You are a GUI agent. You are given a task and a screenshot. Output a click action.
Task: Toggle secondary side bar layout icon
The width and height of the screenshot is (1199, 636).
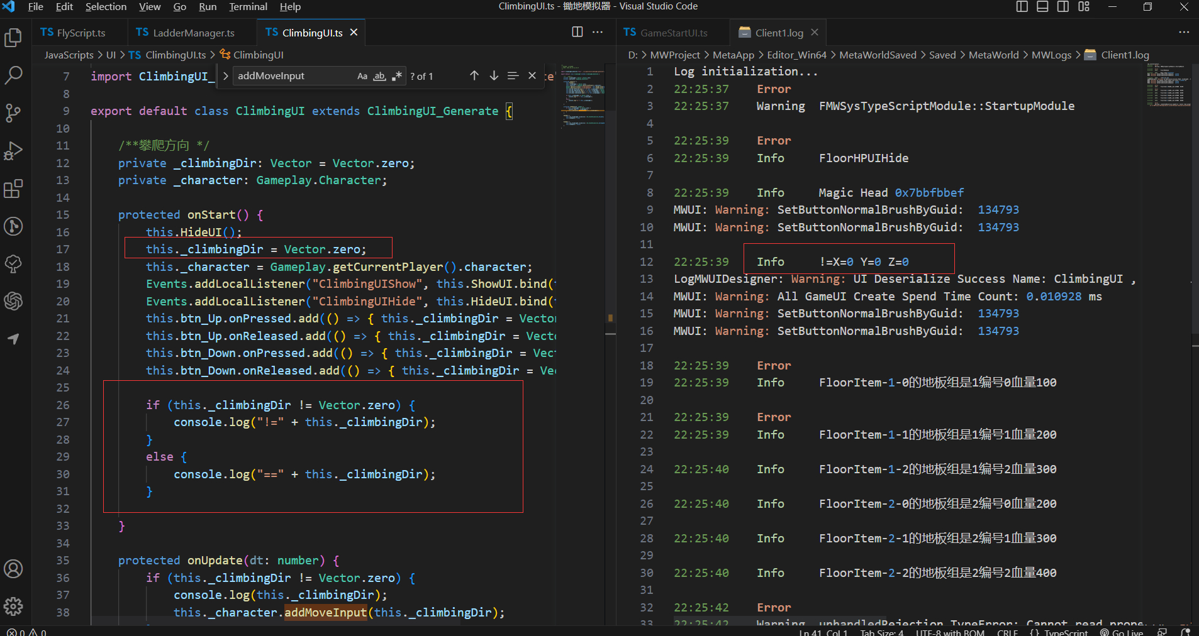pos(1063,6)
